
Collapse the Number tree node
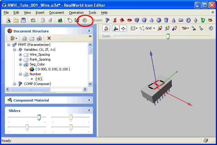click(20, 74)
